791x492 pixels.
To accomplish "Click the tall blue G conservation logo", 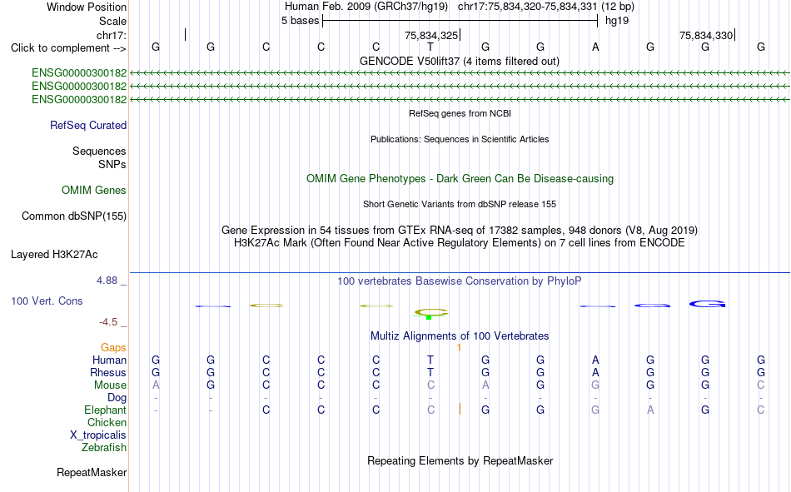I will tap(707, 304).
